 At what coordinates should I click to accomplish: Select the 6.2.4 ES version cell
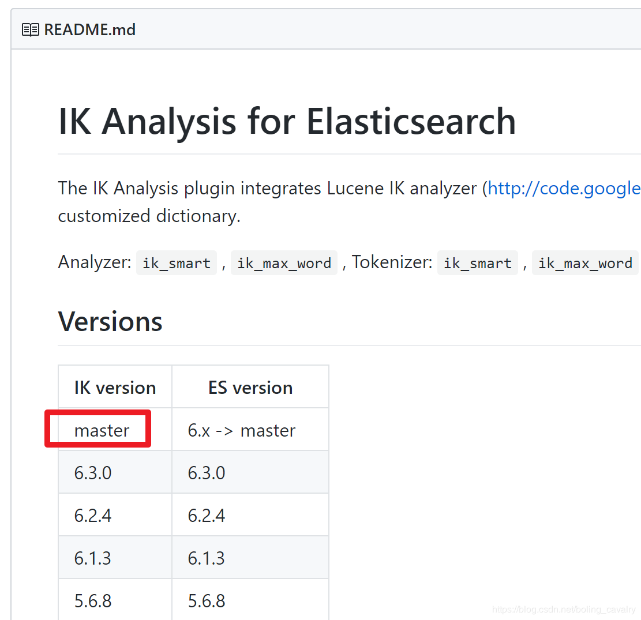tap(250, 515)
